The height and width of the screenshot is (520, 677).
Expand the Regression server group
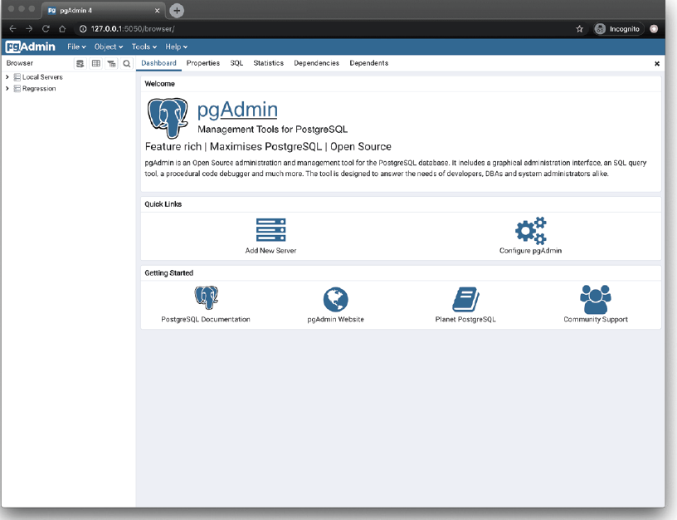tap(7, 89)
